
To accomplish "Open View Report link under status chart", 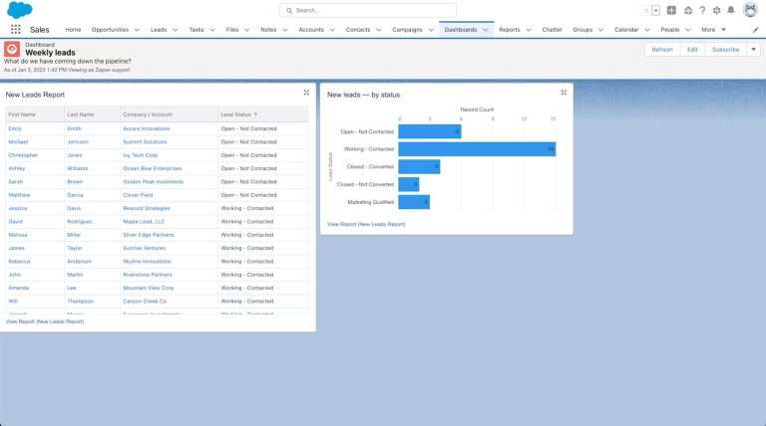I will pos(366,224).
